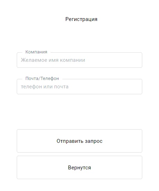Select the Регистрация heading text
The width and height of the screenshot is (159, 191).
81,19
